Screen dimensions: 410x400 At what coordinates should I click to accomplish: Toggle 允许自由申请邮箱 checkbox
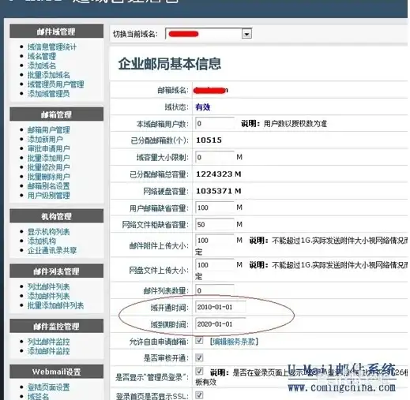199,341
